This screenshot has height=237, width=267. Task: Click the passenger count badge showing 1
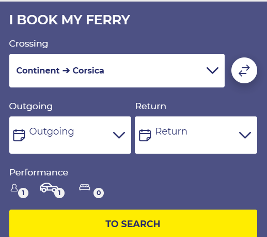click(23, 193)
